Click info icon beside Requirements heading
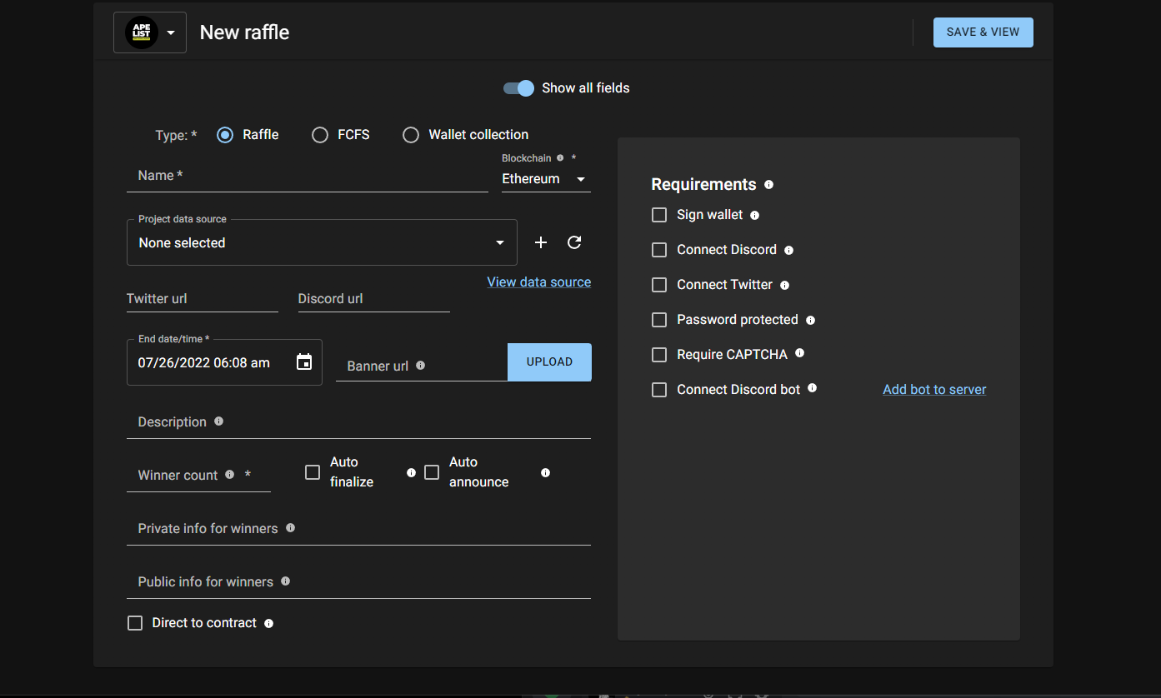1161x698 pixels. pyautogui.click(x=768, y=184)
